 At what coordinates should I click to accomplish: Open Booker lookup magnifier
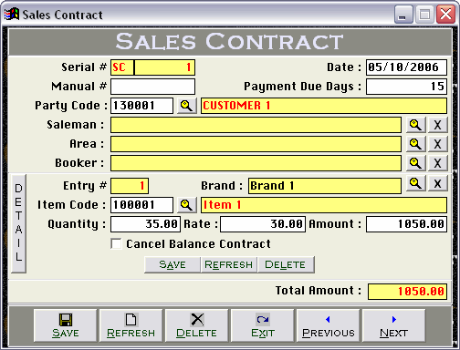pyautogui.click(x=415, y=163)
